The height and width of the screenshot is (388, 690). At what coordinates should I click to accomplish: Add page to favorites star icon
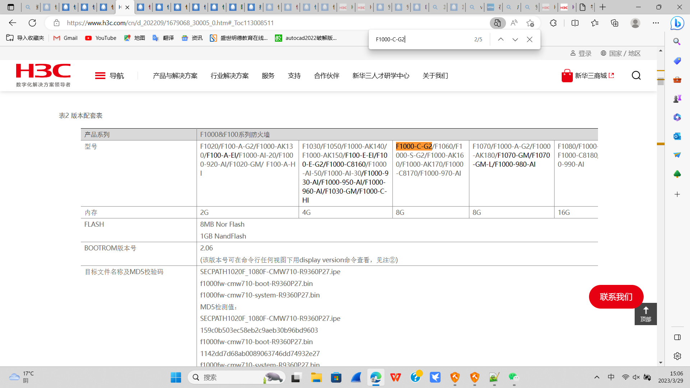click(x=530, y=23)
